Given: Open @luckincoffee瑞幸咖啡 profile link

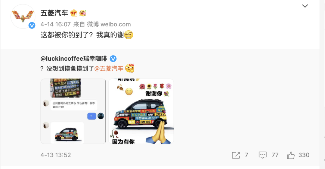Looking at the screenshot, I should click(74, 59).
